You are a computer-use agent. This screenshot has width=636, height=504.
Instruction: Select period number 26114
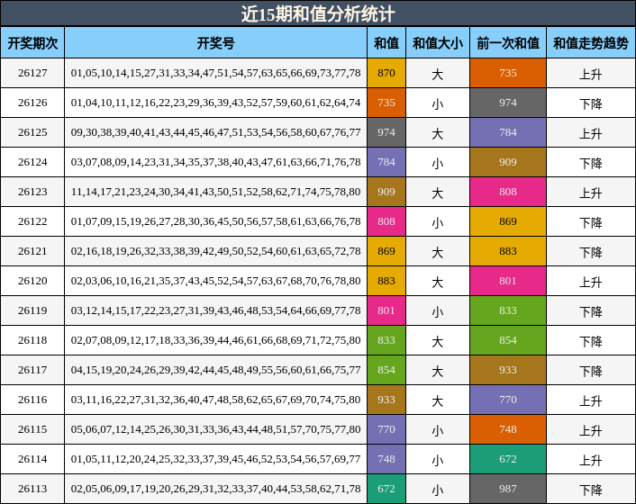pos(32,459)
